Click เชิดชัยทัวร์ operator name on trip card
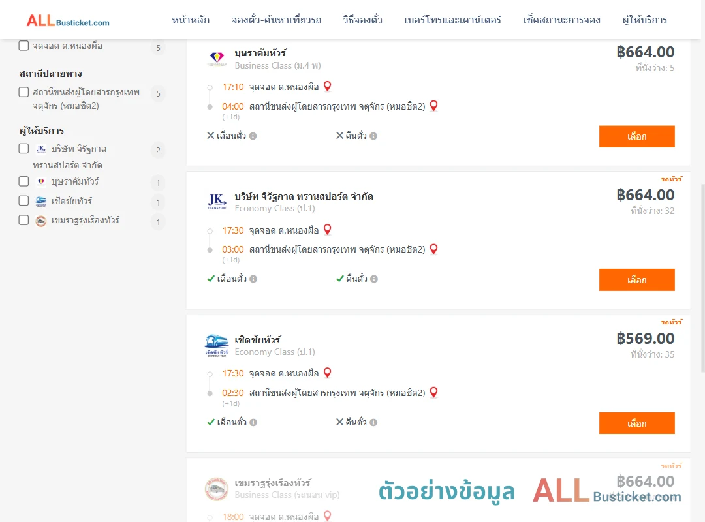705x522 pixels. [x=258, y=340]
